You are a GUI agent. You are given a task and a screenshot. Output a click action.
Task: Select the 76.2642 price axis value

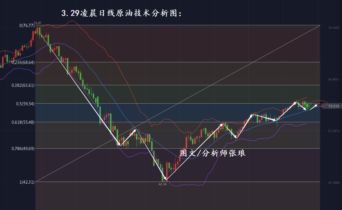pyautogui.click(x=334, y=28)
